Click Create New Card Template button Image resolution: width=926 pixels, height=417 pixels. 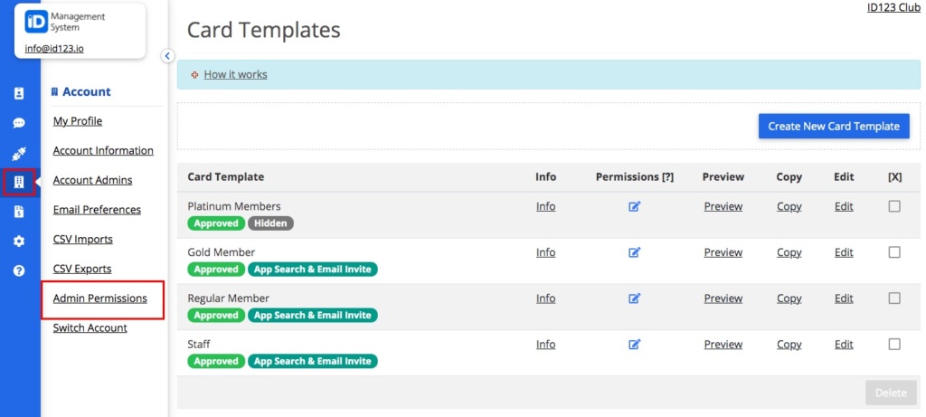click(833, 127)
